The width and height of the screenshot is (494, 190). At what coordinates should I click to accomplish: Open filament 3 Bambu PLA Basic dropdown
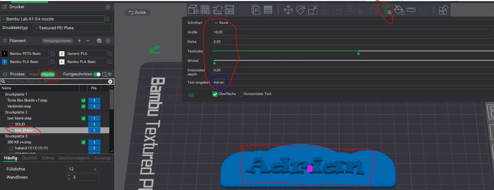pyautogui.click(x=29, y=62)
